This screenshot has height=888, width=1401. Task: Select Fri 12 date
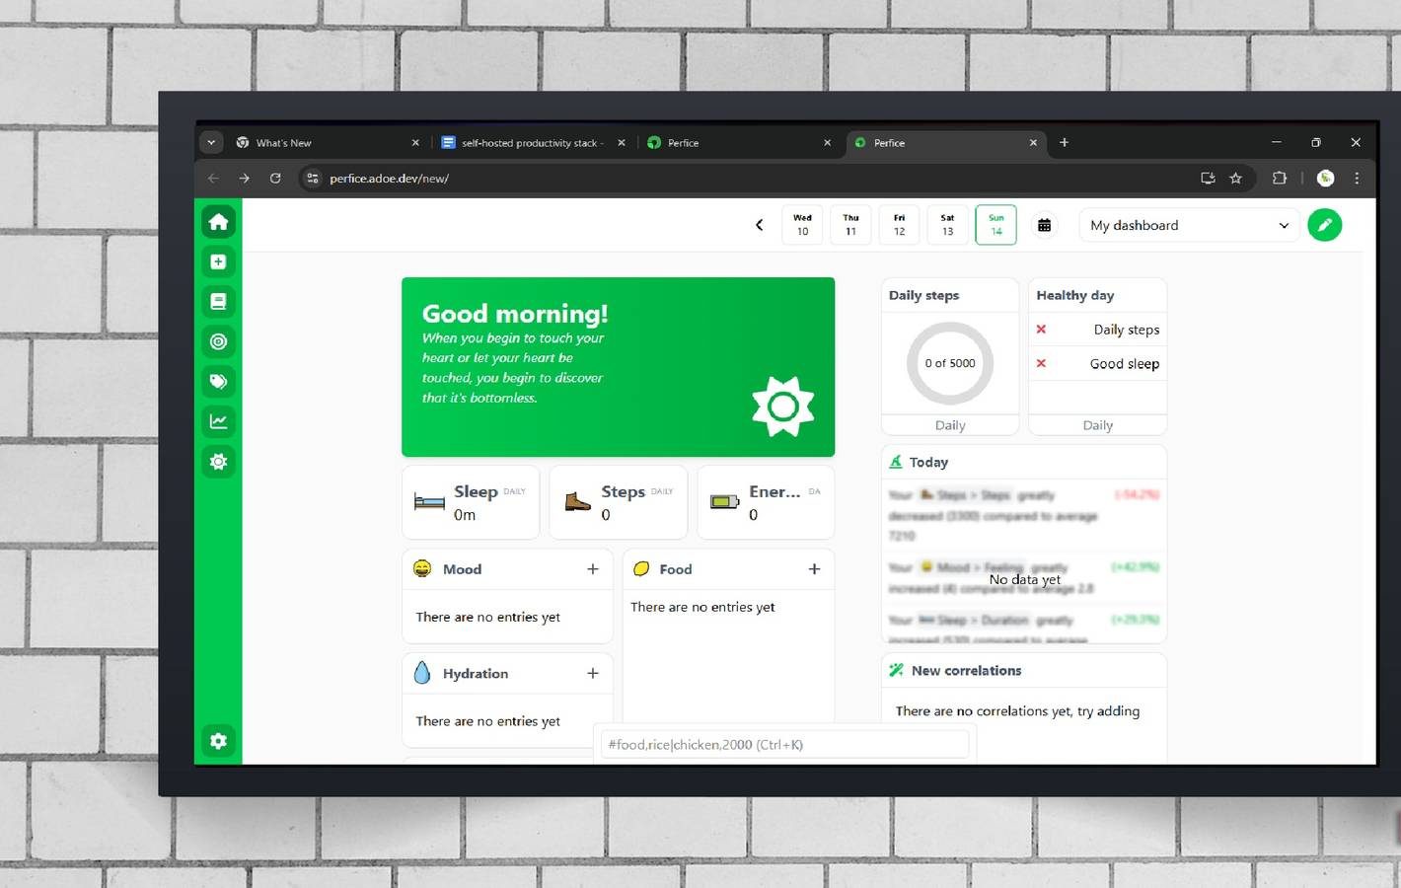pyautogui.click(x=899, y=225)
